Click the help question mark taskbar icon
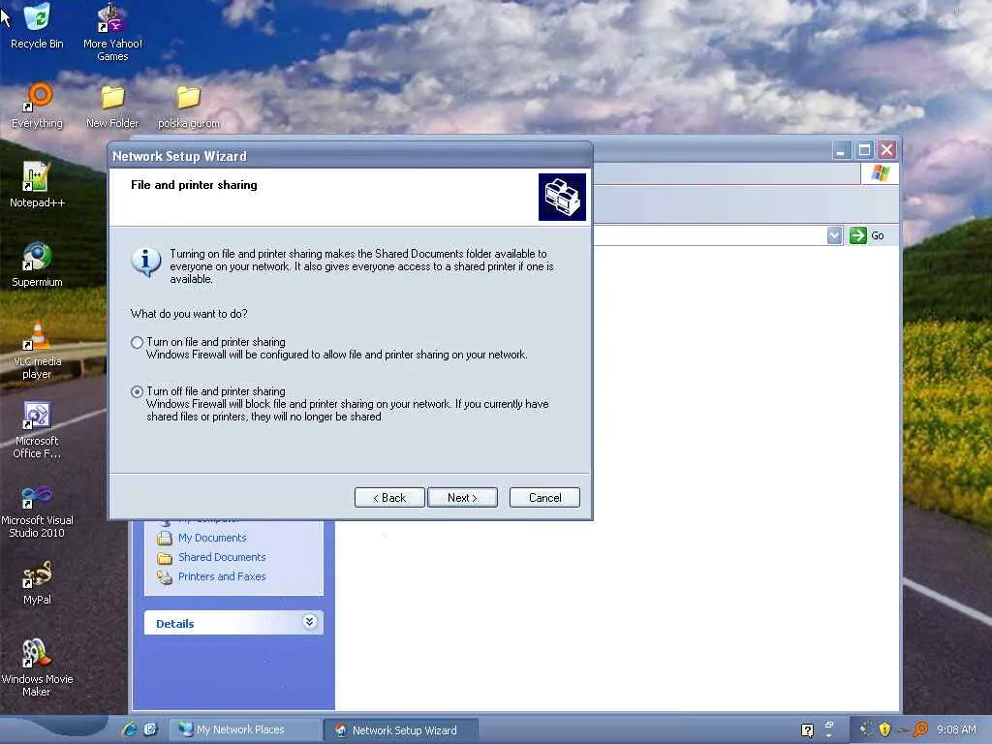The width and height of the screenshot is (992, 744). click(x=807, y=730)
